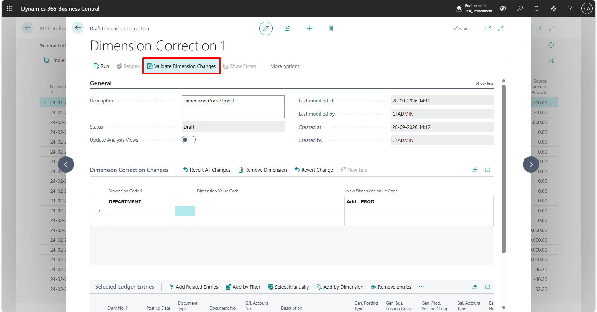Go to the previous record with the left arrow
The width and height of the screenshot is (597, 312).
point(66,164)
